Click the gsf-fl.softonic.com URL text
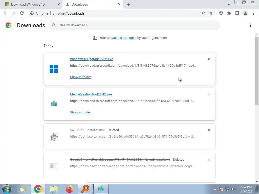This screenshot has width=259, height=194. [133, 137]
